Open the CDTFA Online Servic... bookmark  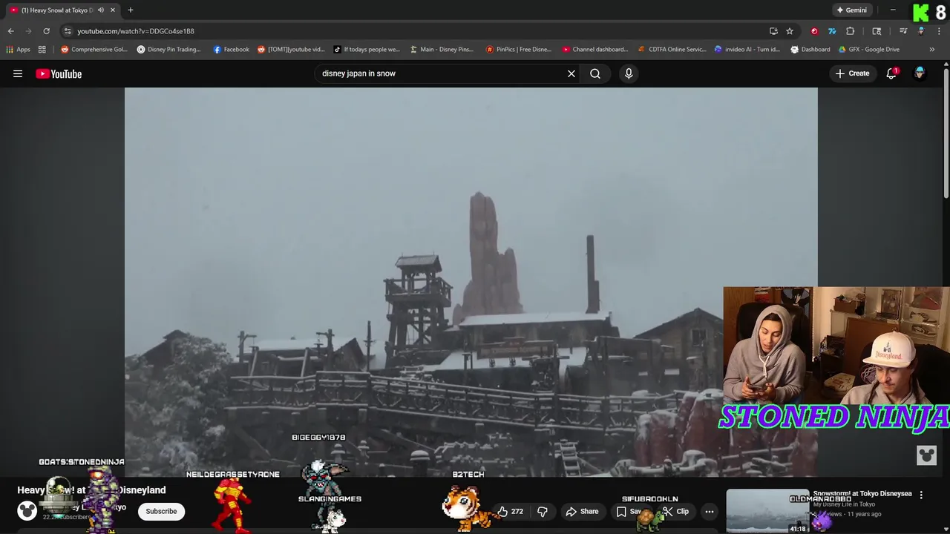tap(672, 50)
